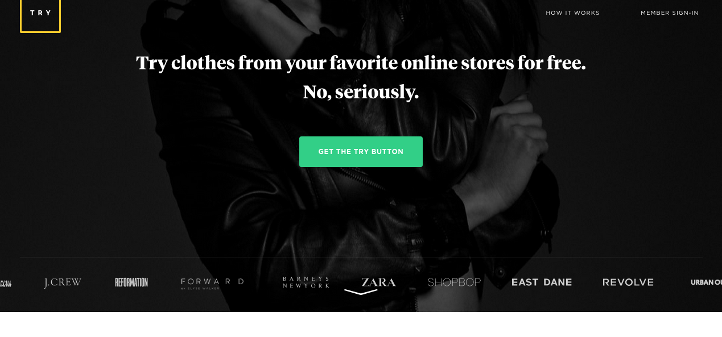Select the J.Crew brand logo

[x=63, y=282]
